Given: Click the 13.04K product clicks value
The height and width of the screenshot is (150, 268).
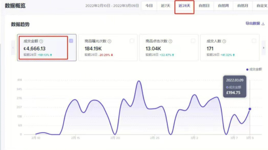Looking at the screenshot, I should coord(153,49).
